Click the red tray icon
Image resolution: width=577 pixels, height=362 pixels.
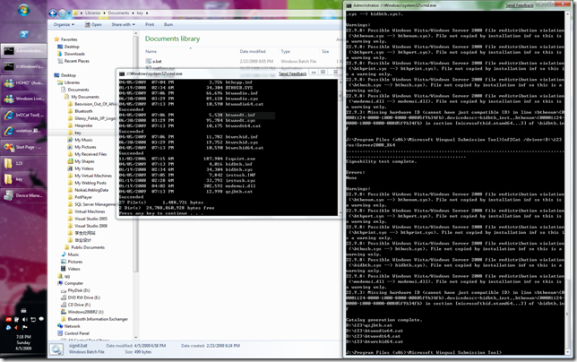click(x=8, y=319)
